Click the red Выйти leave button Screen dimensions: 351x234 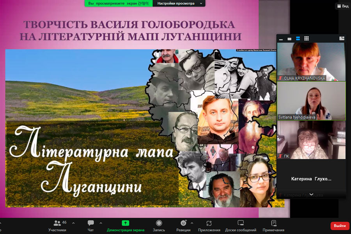pyautogui.click(x=340, y=226)
